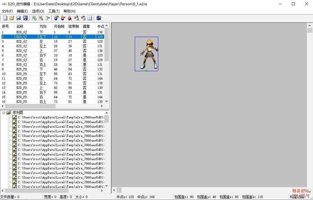Click the add action icon (person with plus)
This screenshot has width=313, height=200.
(x=56, y=18)
